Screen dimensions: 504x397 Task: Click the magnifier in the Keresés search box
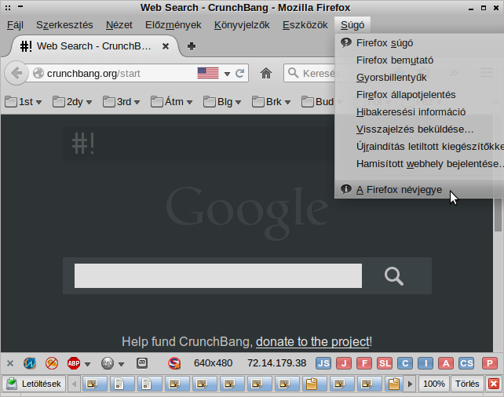293,73
